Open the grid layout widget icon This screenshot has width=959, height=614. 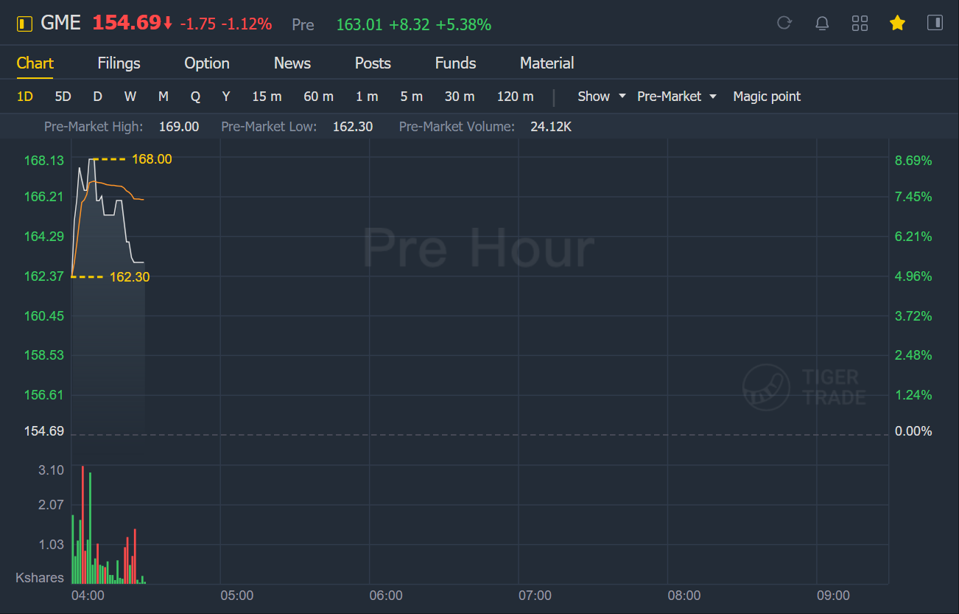(x=860, y=24)
